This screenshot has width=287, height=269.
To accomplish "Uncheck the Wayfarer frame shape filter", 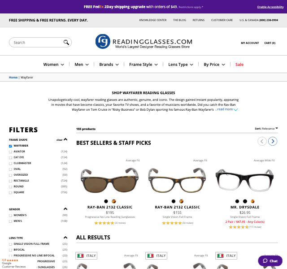I will tap(11, 146).
